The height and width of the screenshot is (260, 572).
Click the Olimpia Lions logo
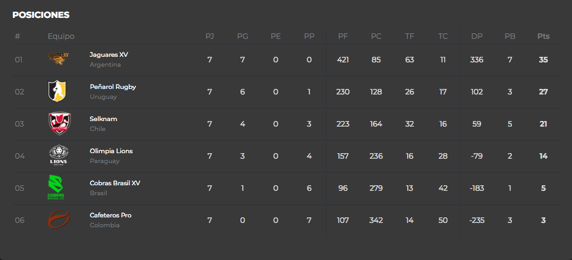click(x=58, y=155)
